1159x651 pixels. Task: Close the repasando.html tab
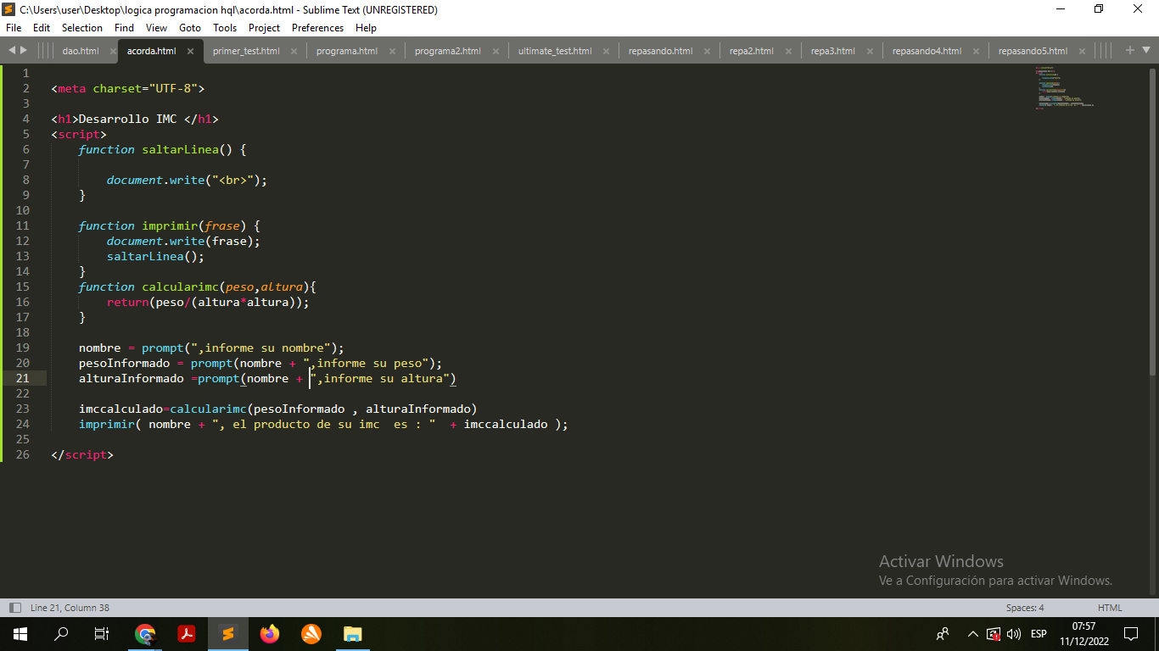coord(707,51)
